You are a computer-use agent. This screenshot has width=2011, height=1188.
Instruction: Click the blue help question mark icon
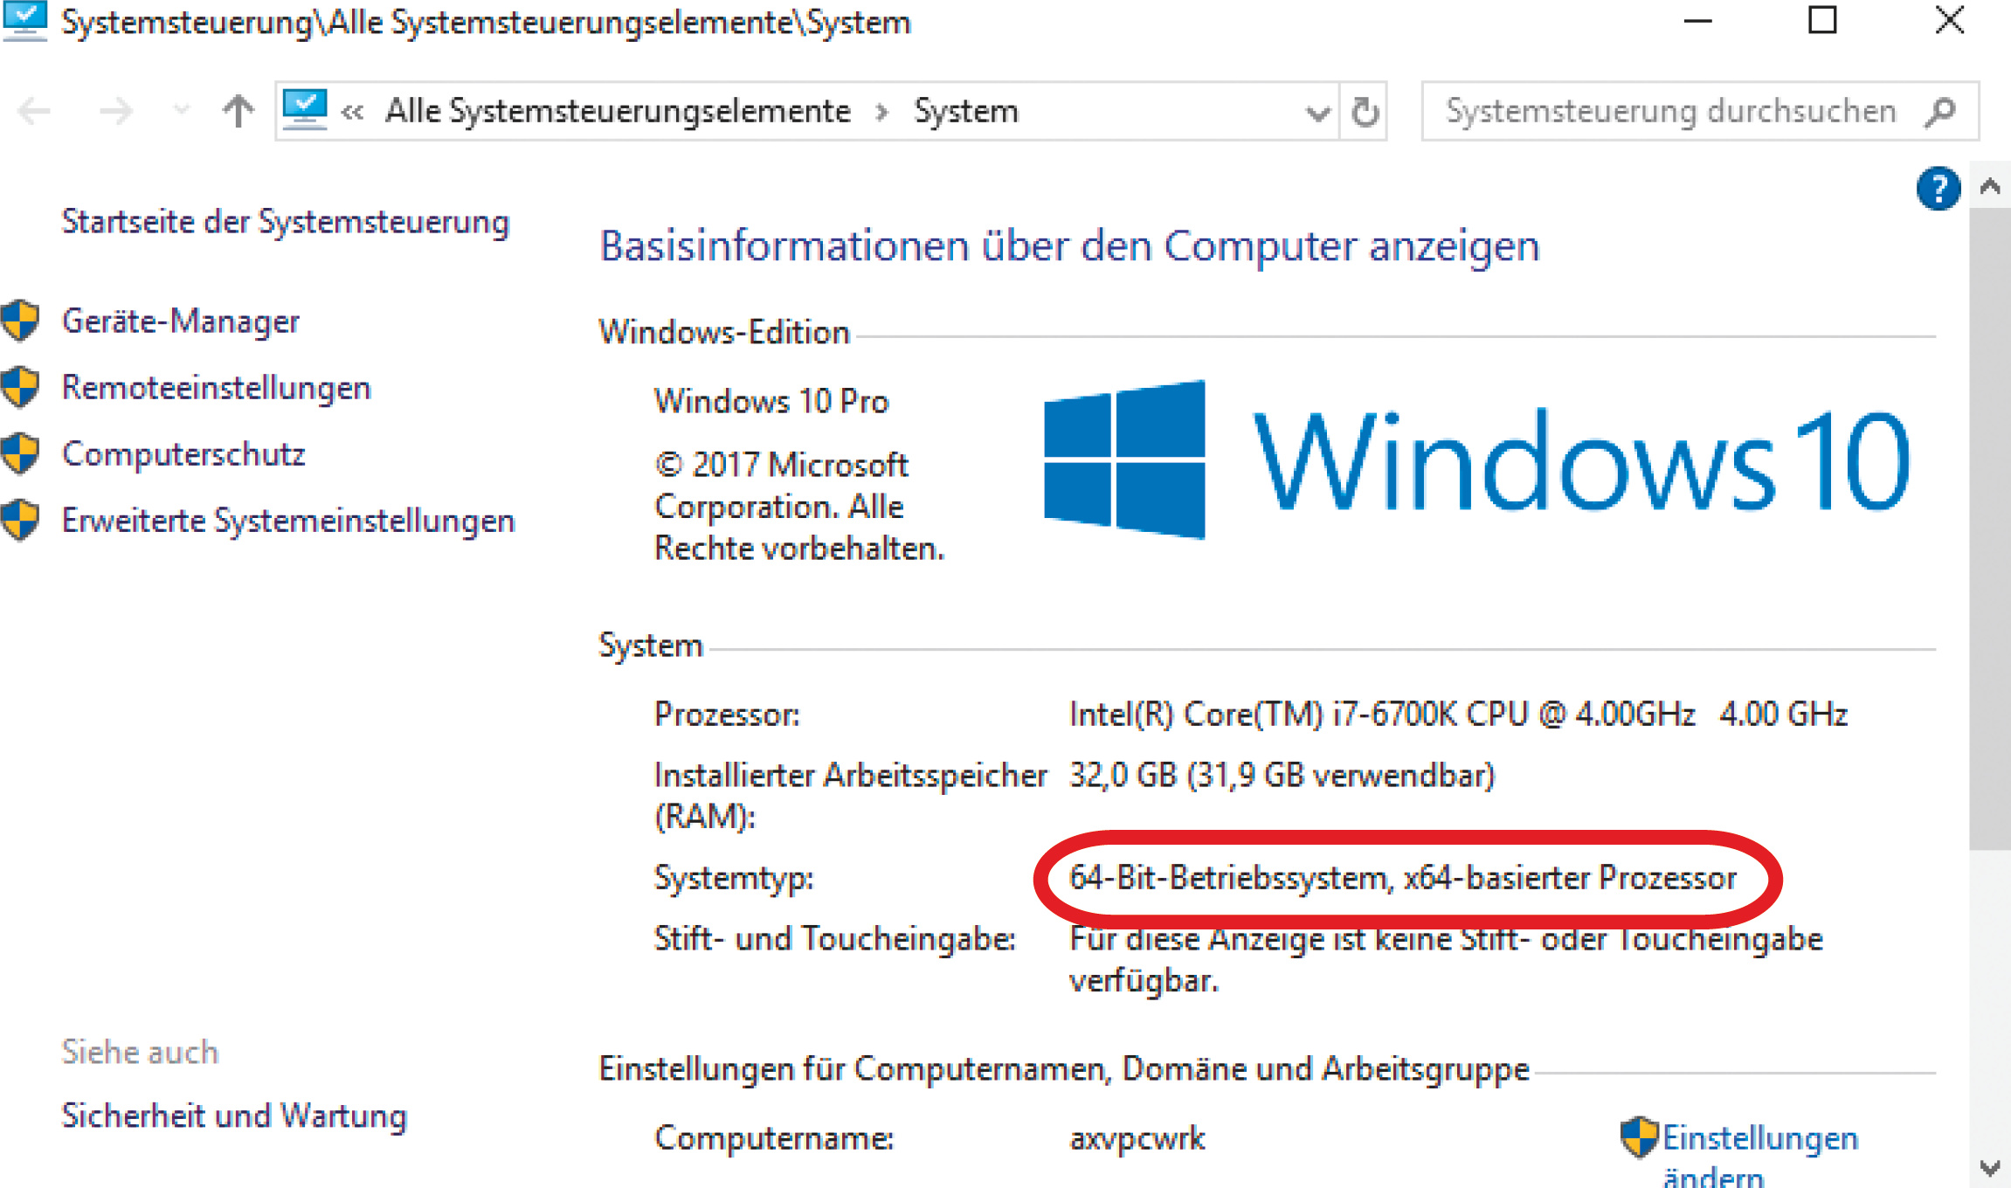1938,188
